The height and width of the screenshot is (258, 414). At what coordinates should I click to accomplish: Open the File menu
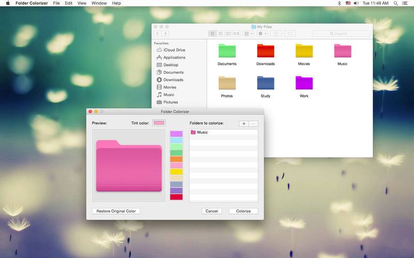point(56,3)
